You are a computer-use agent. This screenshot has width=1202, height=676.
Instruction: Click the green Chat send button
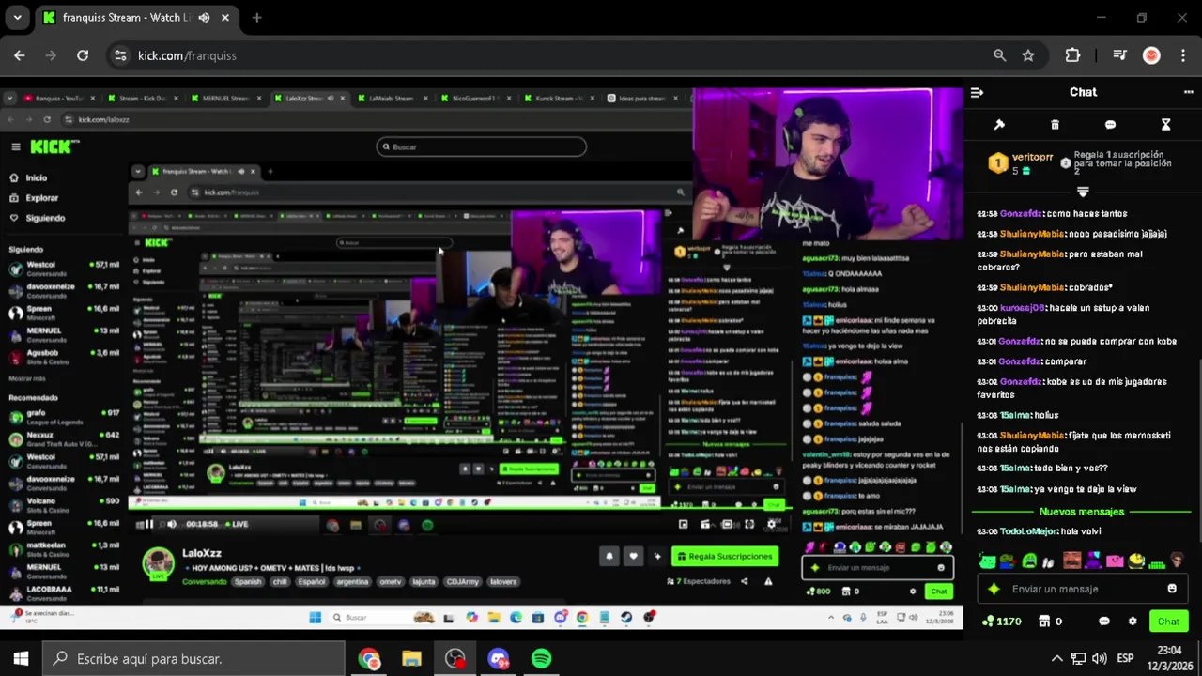coord(1168,622)
